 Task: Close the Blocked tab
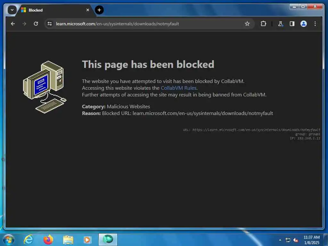pos(88,10)
